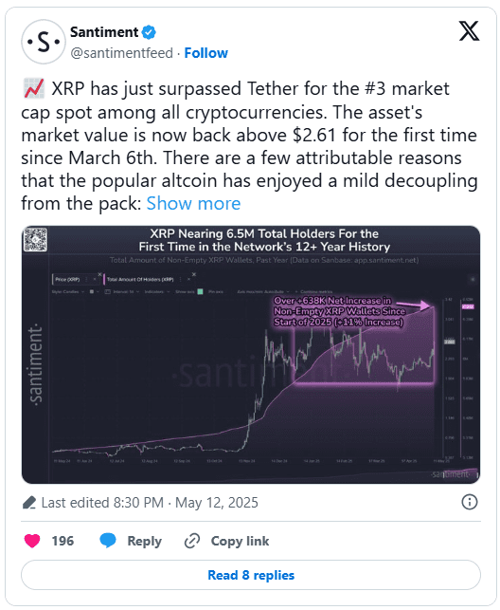Like the post with the heart icon

[x=32, y=541]
